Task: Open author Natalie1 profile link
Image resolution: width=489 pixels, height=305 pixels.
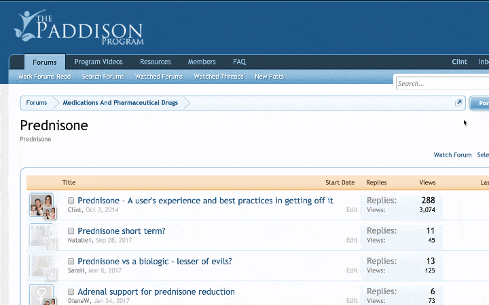Action: click(80, 240)
